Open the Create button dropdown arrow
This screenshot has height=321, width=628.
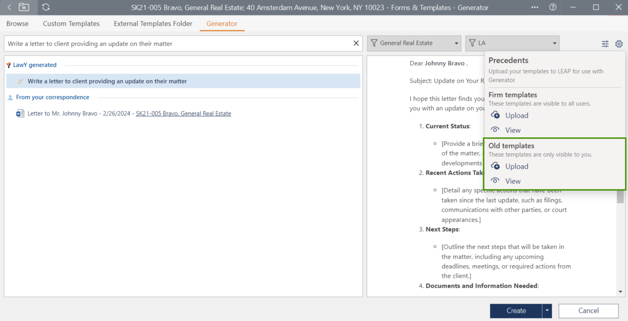point(548,311)
